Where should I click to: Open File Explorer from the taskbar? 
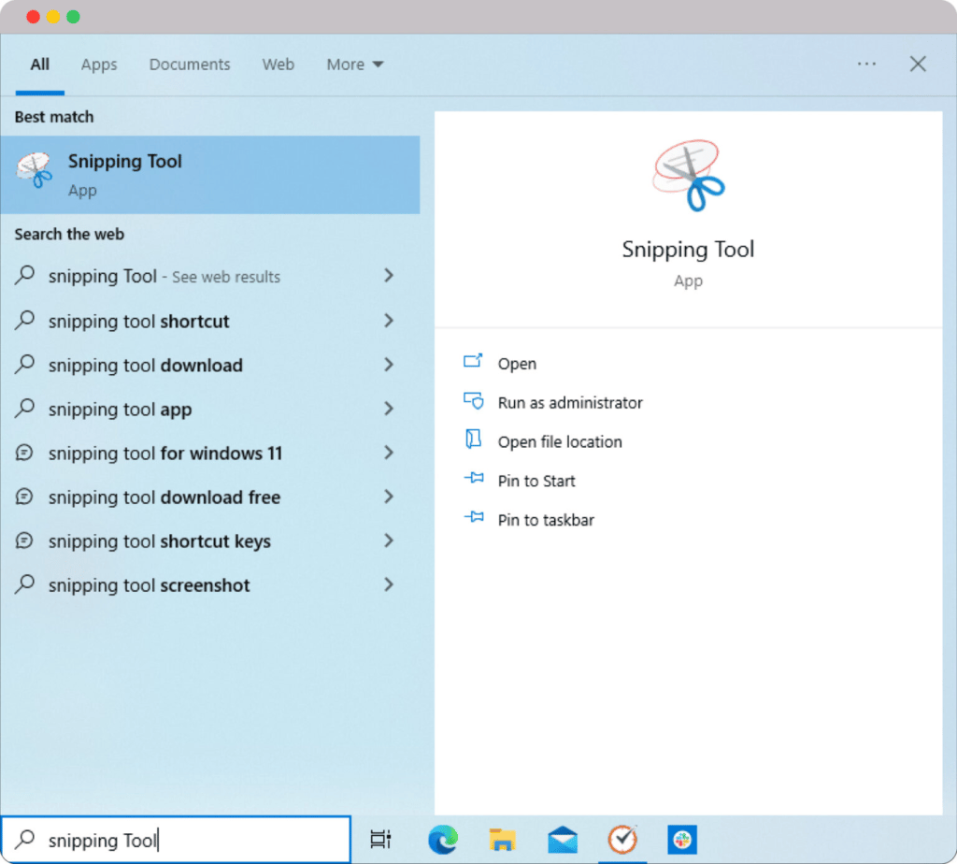click(x=503, y=840)
